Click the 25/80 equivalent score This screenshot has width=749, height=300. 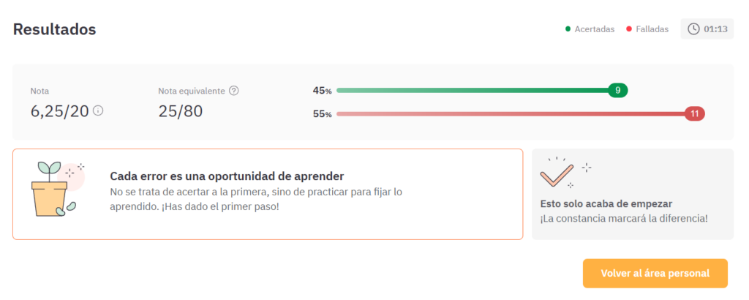click(181, 111)
